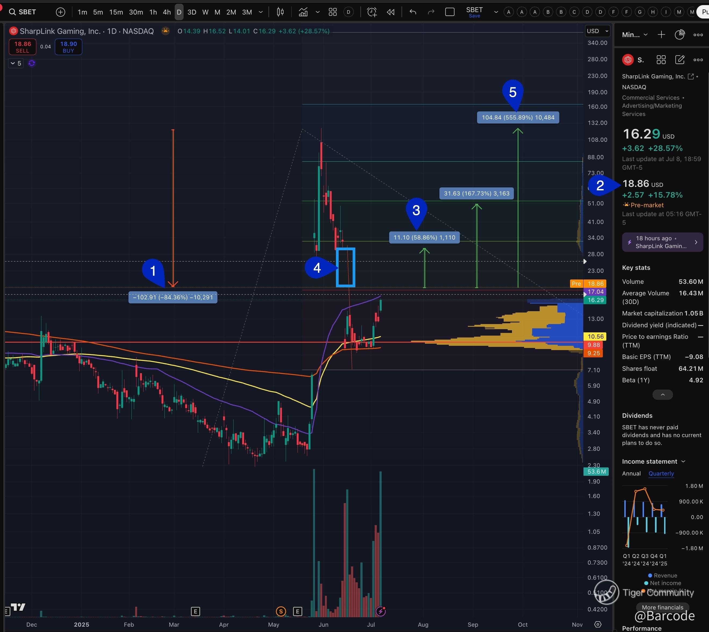Undo the last chart action
The height and width of the screenshot is (632, 709).
tap(413, 12)
